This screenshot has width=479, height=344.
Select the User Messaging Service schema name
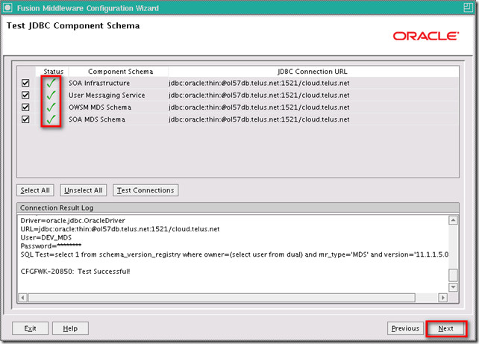click(107, 96)
